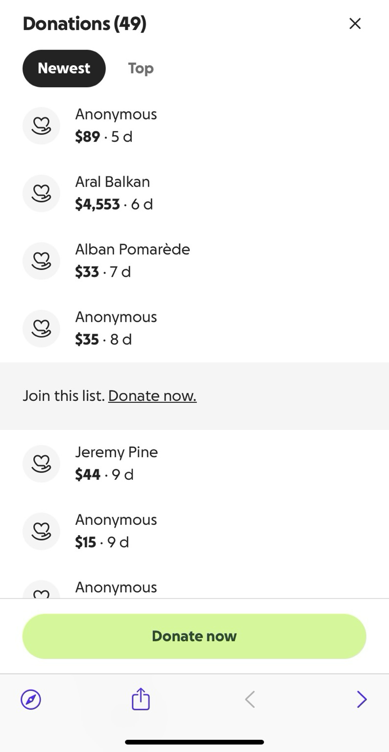Tap the home indicator bar

tap(194, 742)
